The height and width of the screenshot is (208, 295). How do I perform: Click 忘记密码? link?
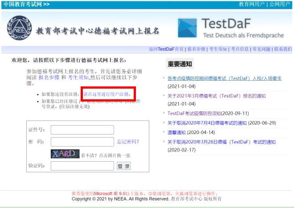tap(128, 142)
